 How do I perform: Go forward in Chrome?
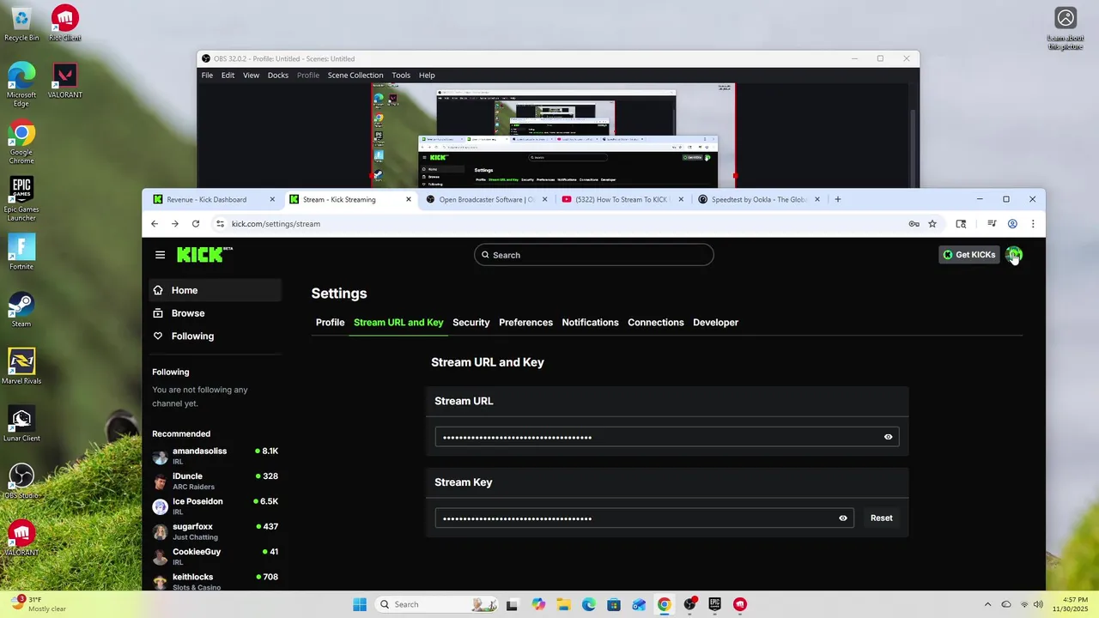tap(175, 224)
